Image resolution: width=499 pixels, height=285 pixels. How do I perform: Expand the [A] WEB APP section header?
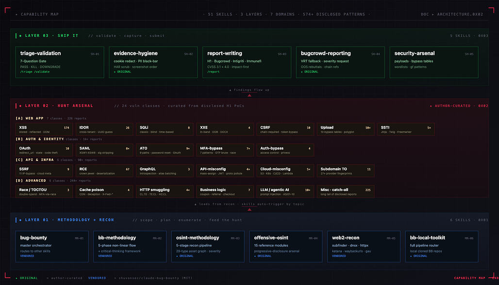point(30,118)
